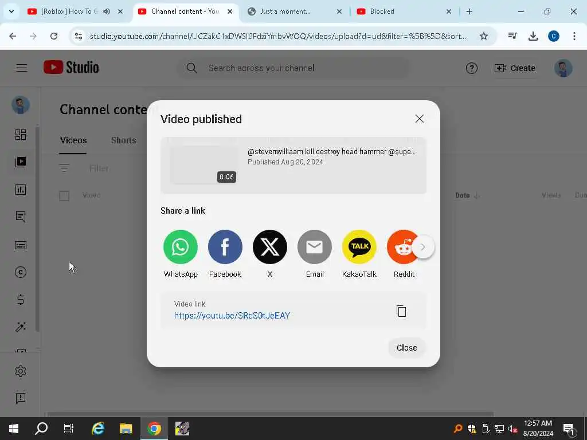Screen dimensions: 587x440
Task: Open the media controls icon in Chrome
Action: pyautogui.click(x=512, y=36)
